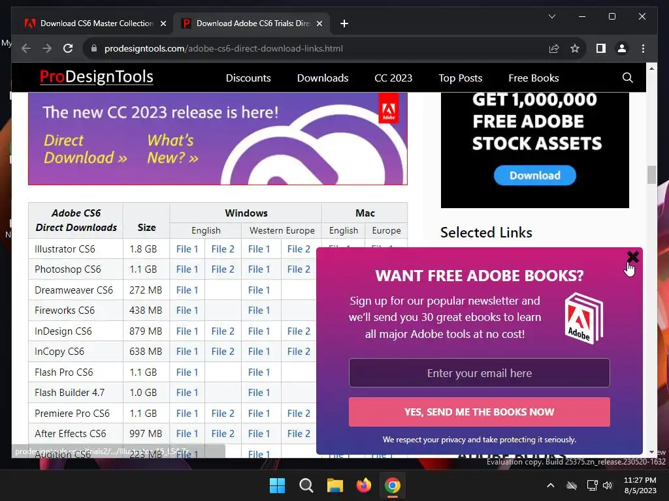Click the page vertical scrollbar thumb
The height and width of the screenshot is (501, 669).
(x=651, y=175)
